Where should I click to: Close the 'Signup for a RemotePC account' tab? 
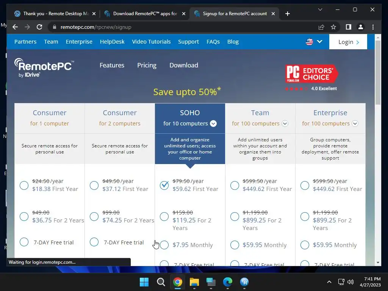click(x=273, y=14)
